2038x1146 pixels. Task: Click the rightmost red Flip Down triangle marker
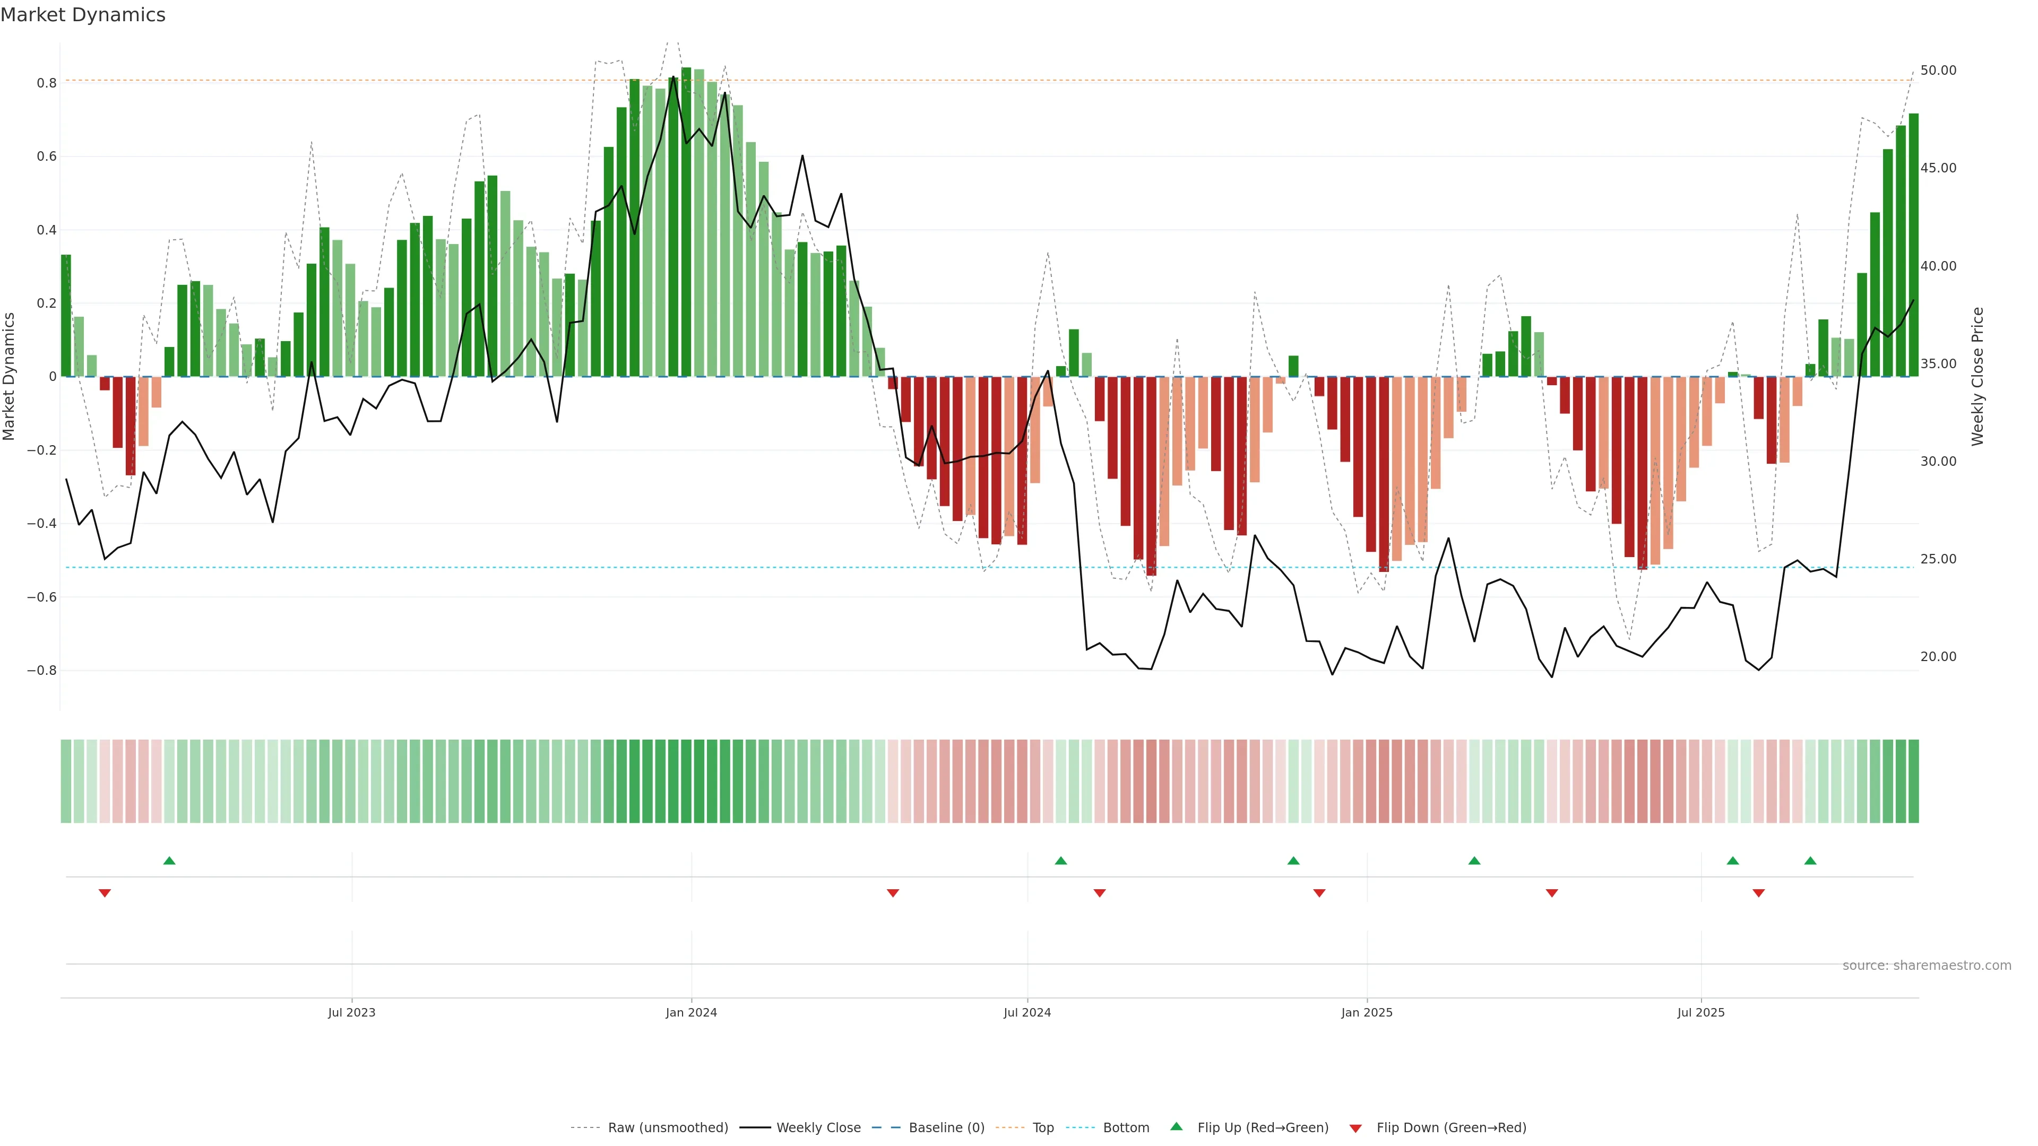(x=1759, y=893)
